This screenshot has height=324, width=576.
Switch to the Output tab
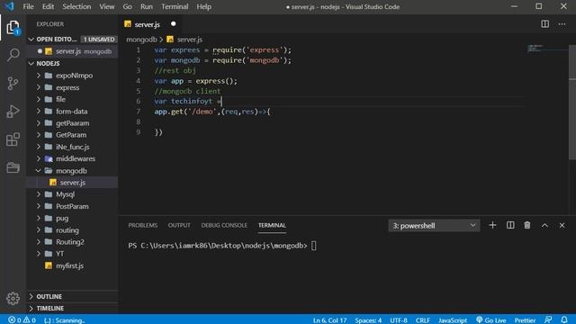[179, 225]
